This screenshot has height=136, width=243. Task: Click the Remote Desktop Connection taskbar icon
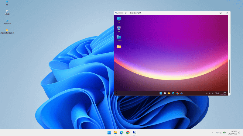click(x=134, y=133)
